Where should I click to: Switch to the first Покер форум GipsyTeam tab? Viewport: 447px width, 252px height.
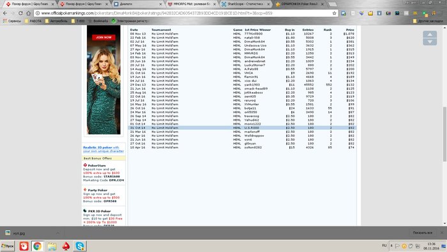29,4
